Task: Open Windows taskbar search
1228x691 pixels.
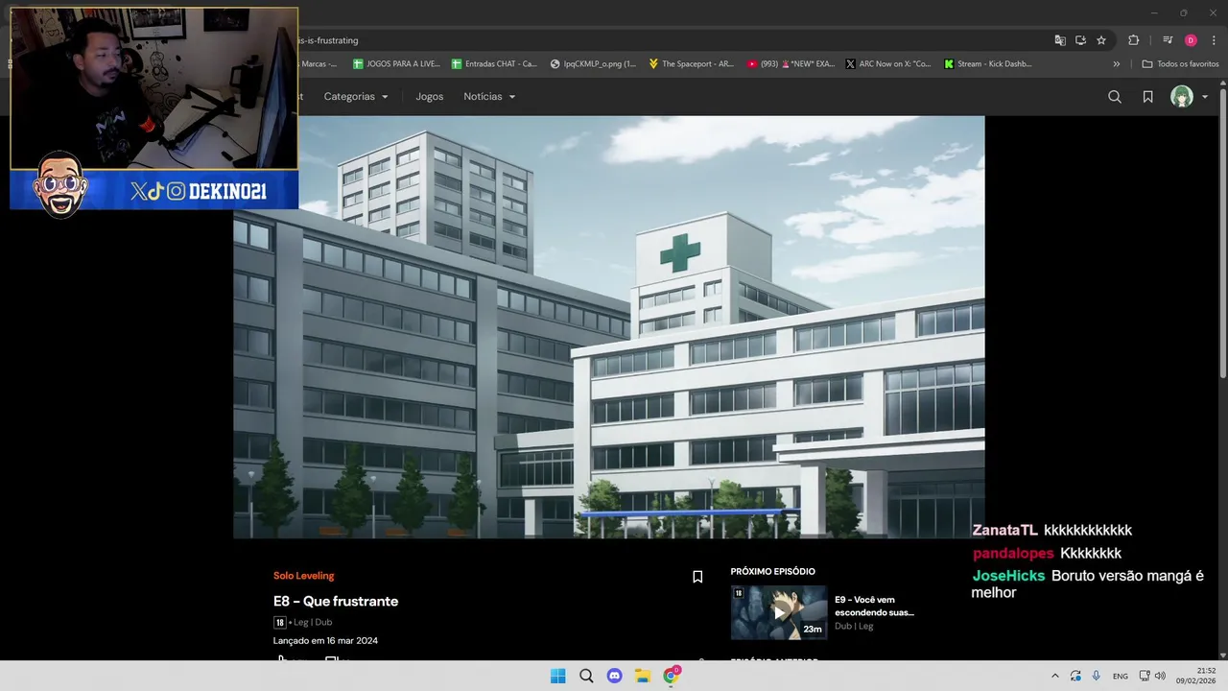Action: click(x=586, y=676)
